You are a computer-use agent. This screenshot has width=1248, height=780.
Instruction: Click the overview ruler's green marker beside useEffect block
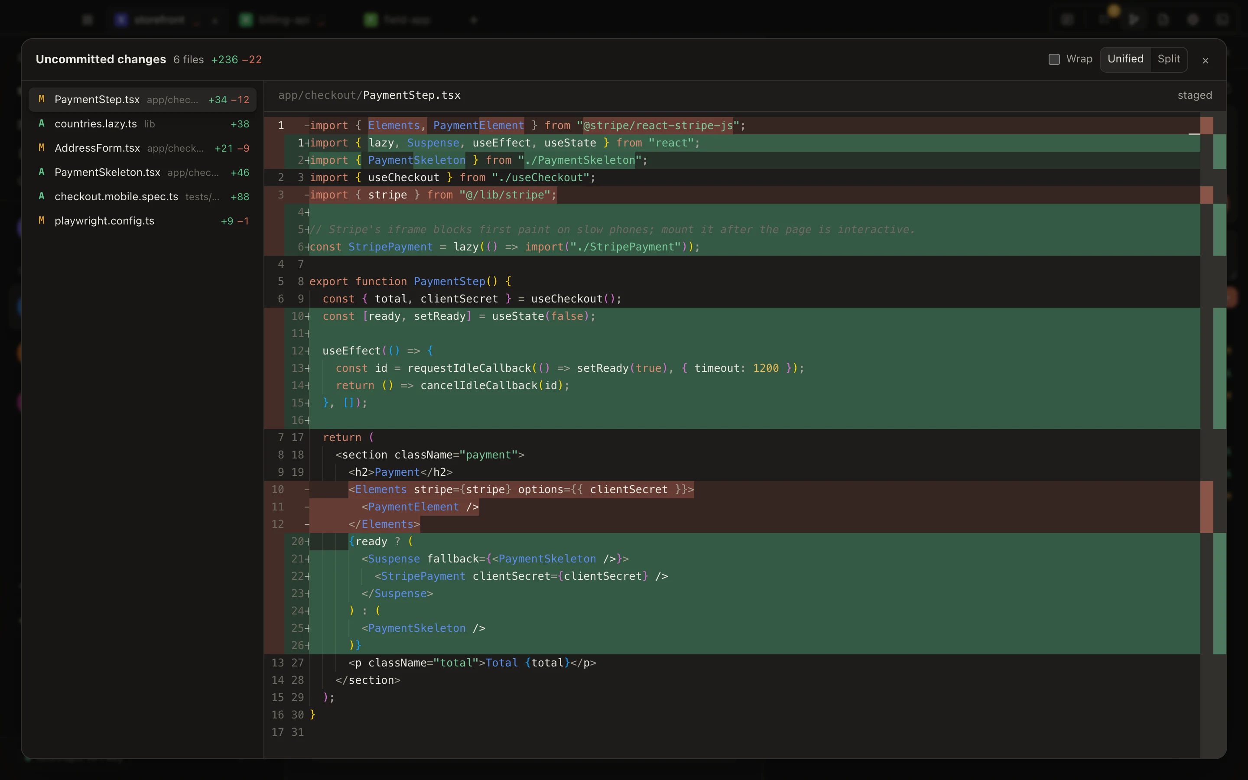tap(1220, 368)
